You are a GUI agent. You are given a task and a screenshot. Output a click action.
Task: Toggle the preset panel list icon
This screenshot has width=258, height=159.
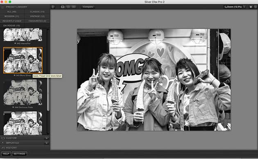53,7
